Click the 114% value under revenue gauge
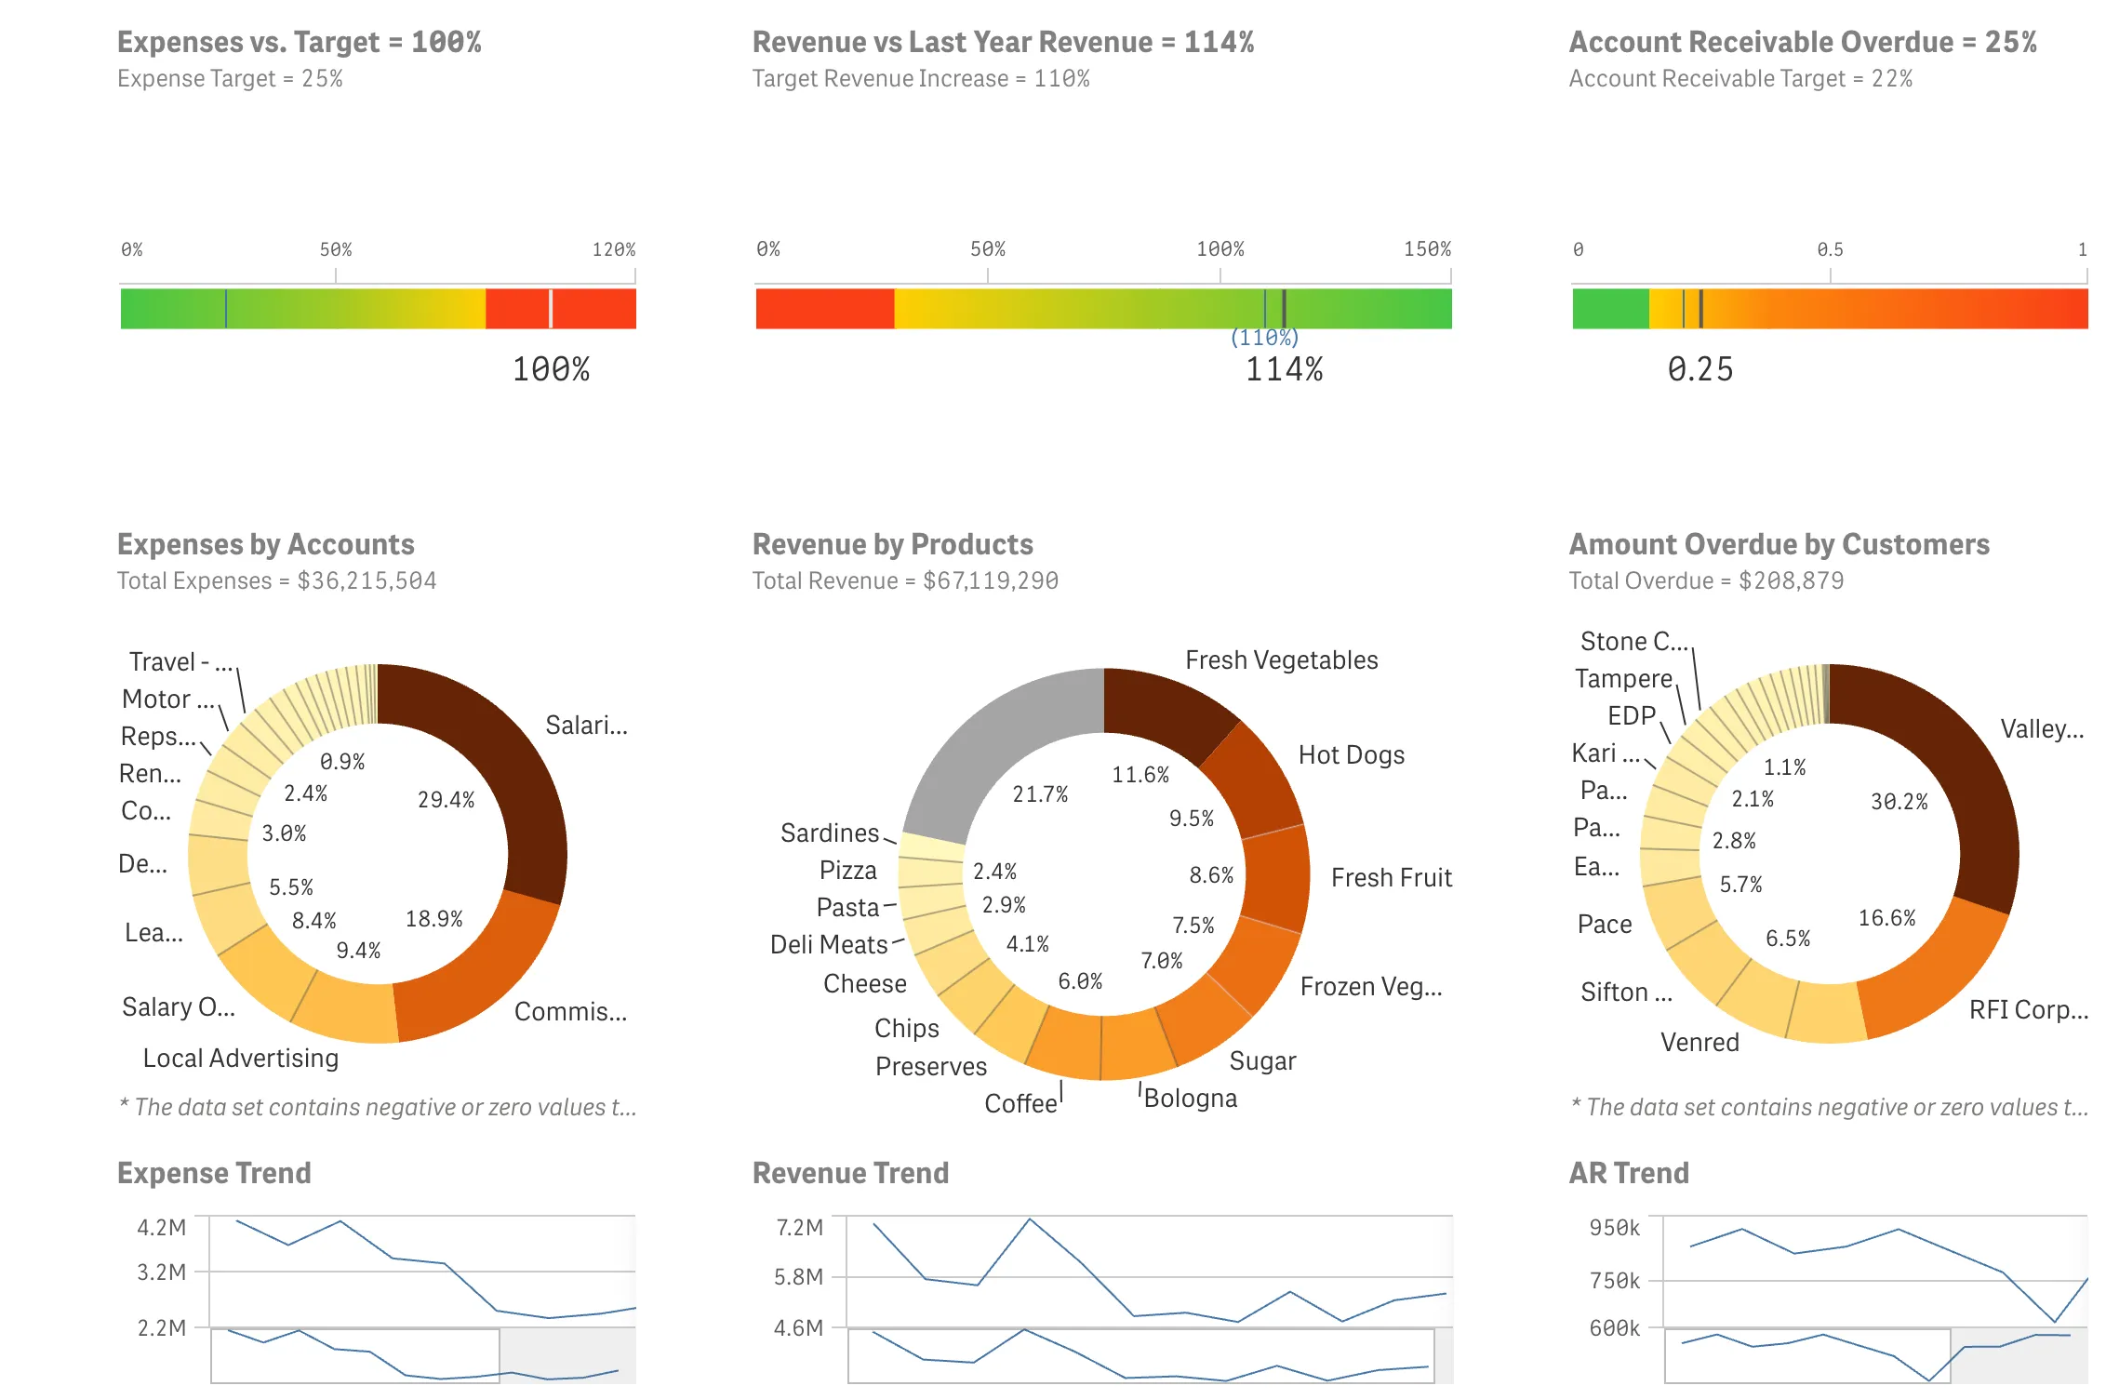Screen dimensions: 2106x1399 click(1286, 370)
